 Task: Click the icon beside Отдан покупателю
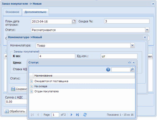point(31,91)
